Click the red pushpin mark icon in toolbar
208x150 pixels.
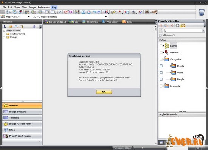(x=120, y=12)
